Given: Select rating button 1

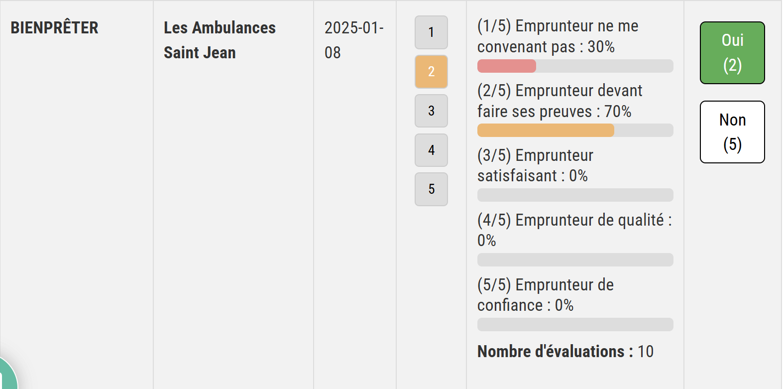Looking at the screenshot, I should (x=431, y=32).
